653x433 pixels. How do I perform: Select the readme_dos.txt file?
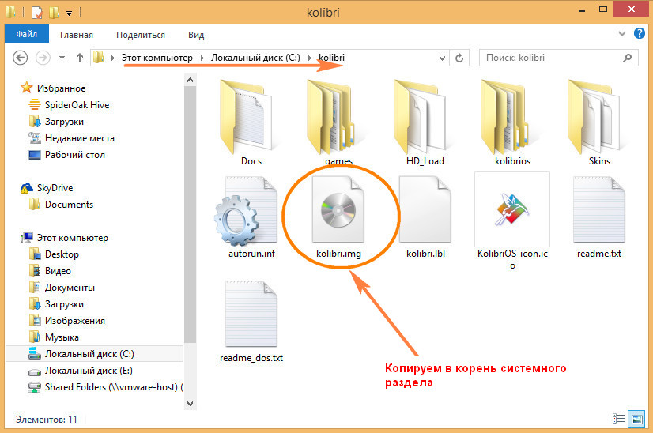pos(251,321)
